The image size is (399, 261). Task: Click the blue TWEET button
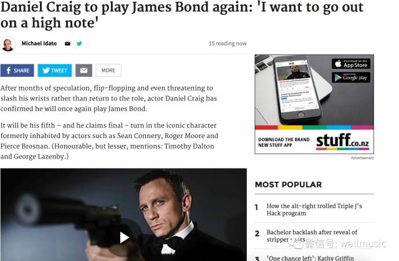pos(55,71)
